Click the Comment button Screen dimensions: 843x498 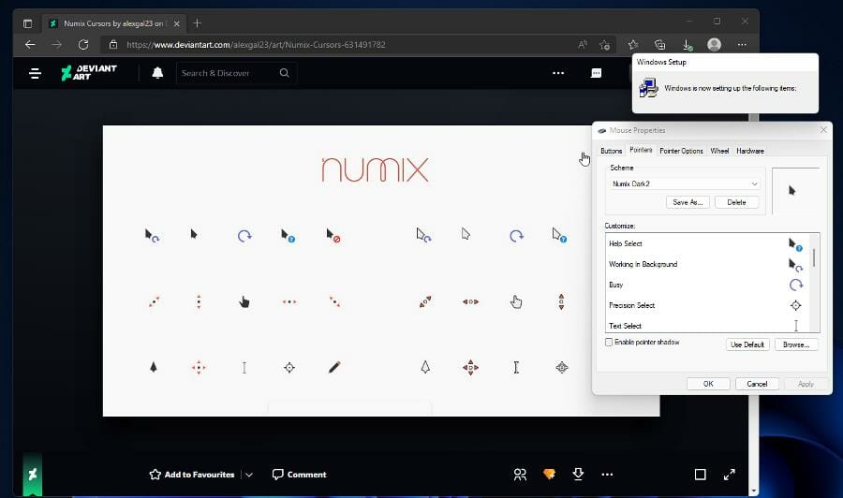point(300,475)
